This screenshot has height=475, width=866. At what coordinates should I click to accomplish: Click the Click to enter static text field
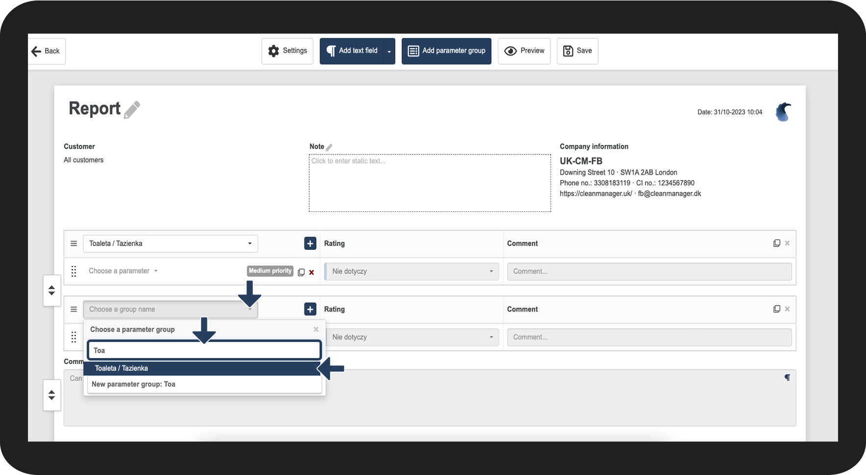[x=430, y=183]
